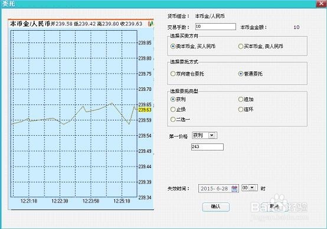
Task: Click the 确认 button
Action: (x=216, y=207)
